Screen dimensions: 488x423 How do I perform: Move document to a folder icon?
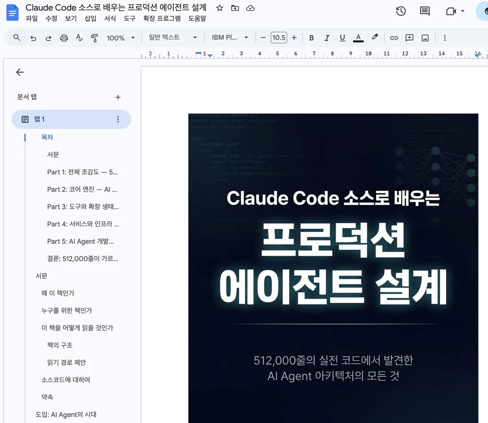pyautogui.click(x=235, y=8)
